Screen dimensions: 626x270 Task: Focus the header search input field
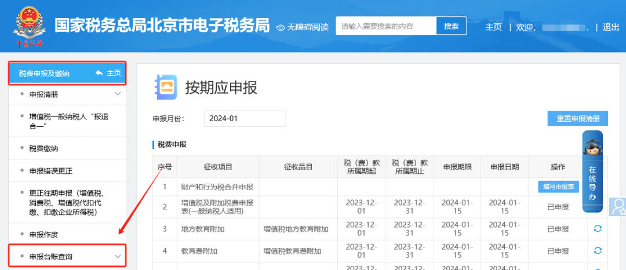pos(386,26)
